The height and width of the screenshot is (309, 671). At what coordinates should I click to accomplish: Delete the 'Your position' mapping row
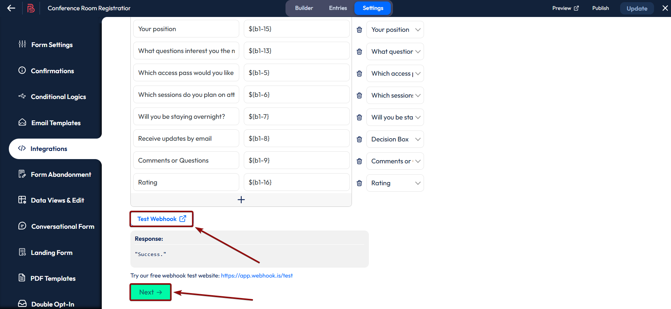point(359,30)
